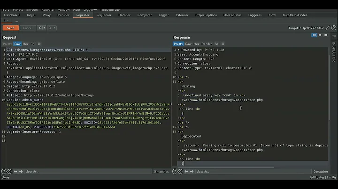Jump to next response search match
338x189 pixels.
click(192, 171)
